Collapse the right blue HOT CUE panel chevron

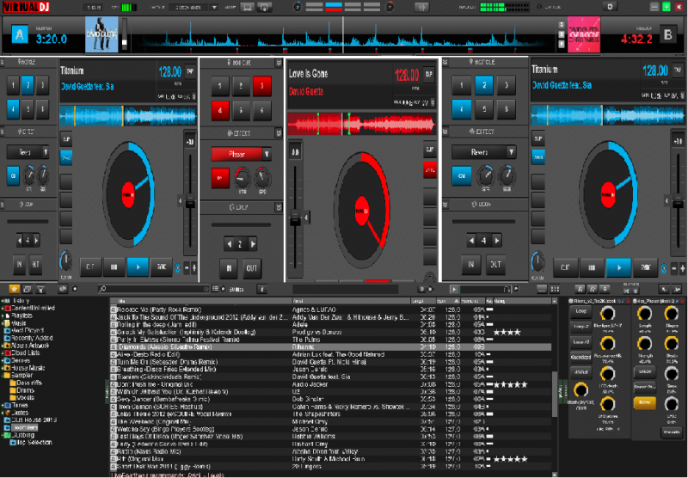(445, 62)
